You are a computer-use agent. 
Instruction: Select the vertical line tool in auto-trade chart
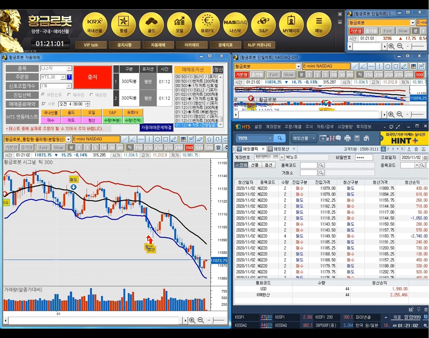pos(149,139)
